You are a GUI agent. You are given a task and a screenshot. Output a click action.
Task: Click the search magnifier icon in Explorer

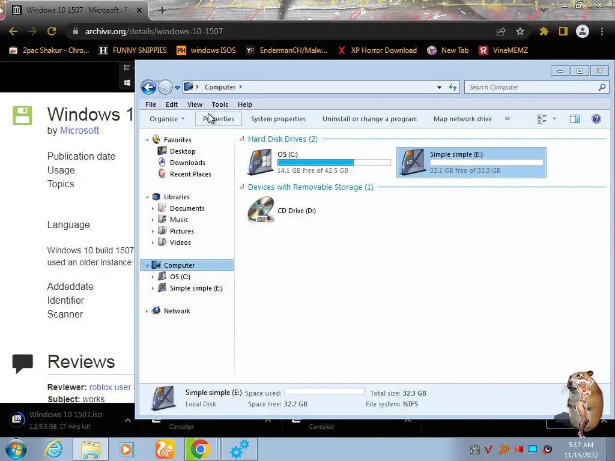(602, 87)
